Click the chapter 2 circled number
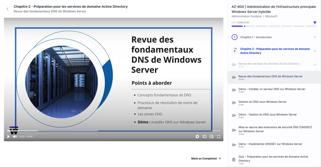Image resolution: width=321 pixels, height=167 pixels. point(235,51)
